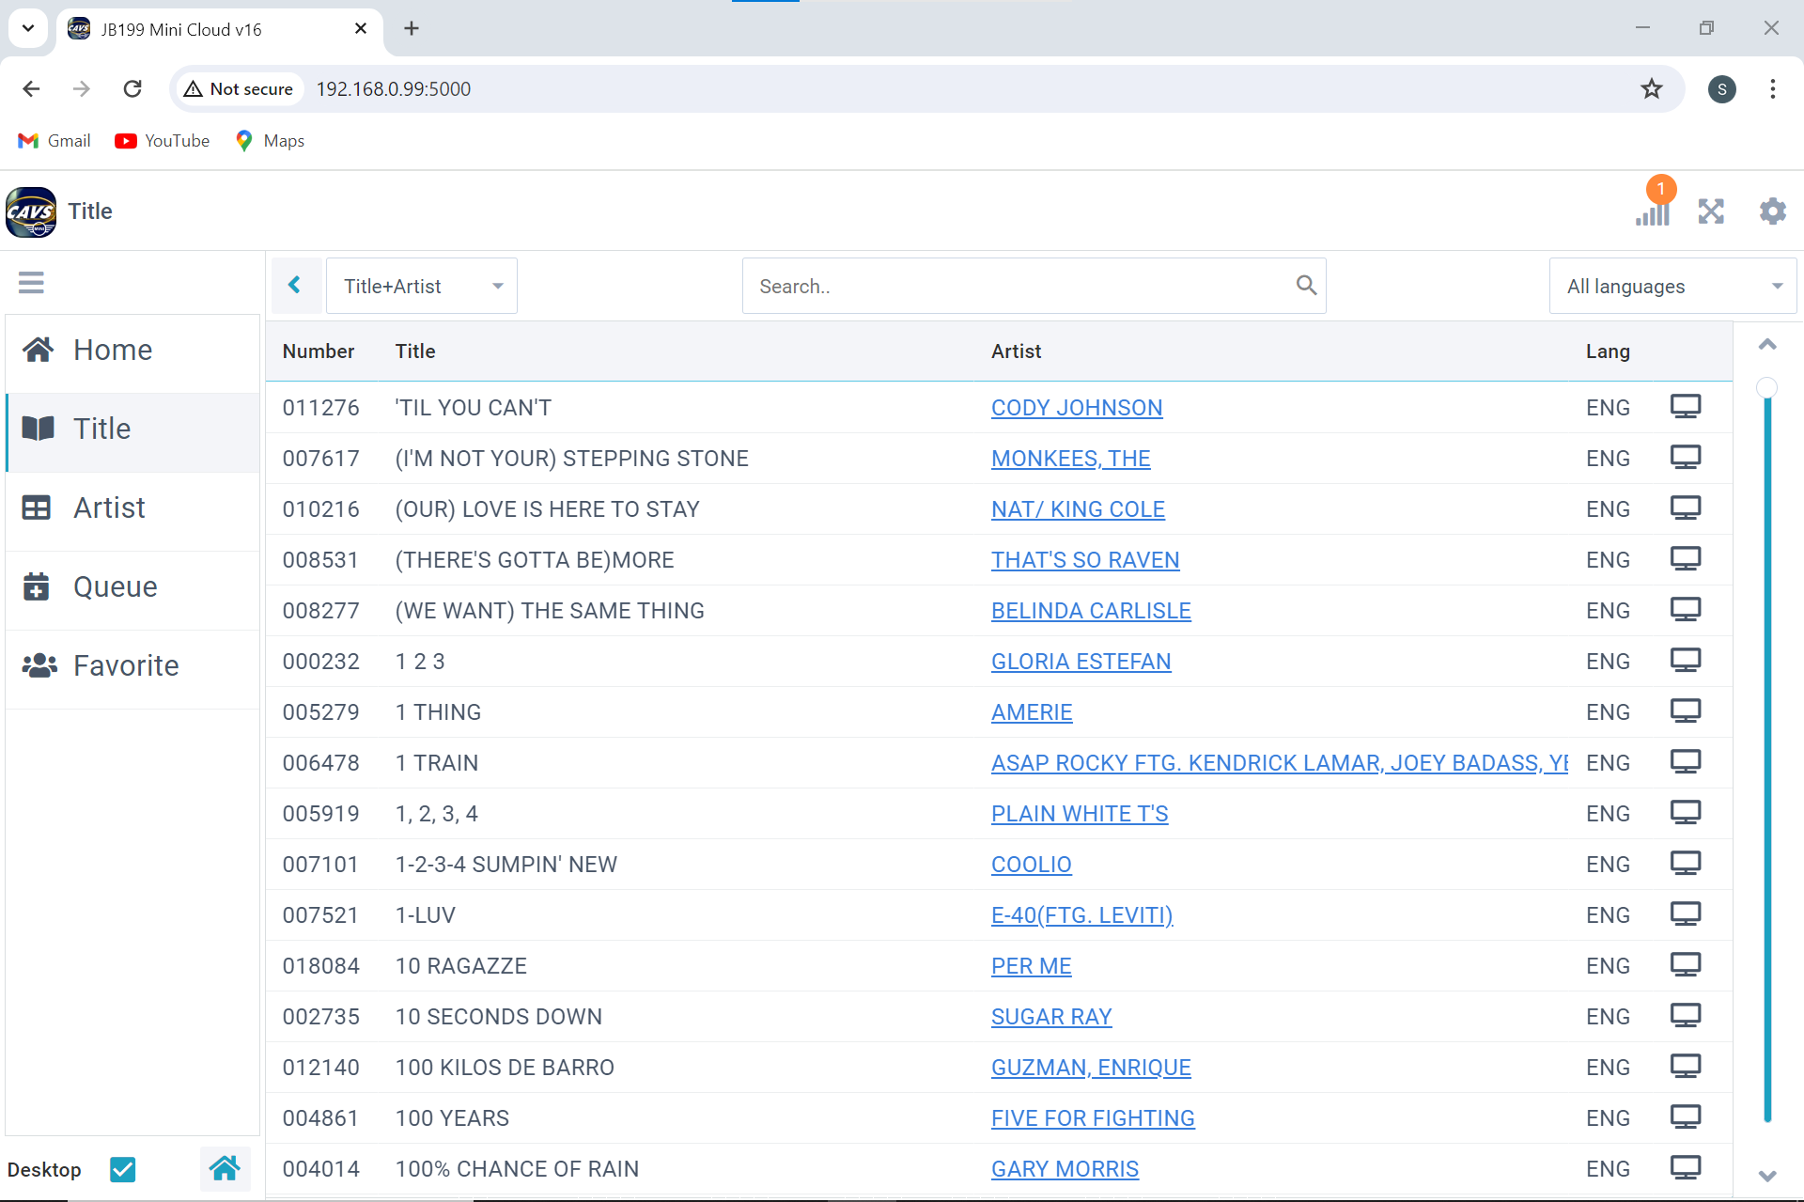The width and height of the screenshot is (1804, 1202).
Task: Open the AMERIE artist link
Action: coord(1032,712)
